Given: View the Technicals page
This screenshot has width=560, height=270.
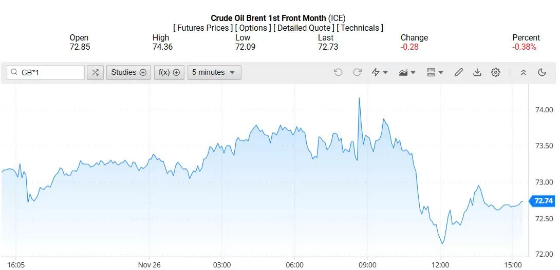Looking at the screenshot, I should pyautogui.click(x=360, y=28).
